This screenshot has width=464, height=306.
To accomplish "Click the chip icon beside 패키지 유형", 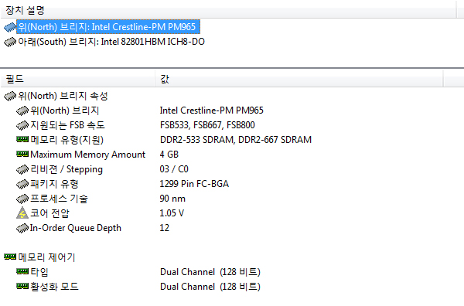I will 22,184.
